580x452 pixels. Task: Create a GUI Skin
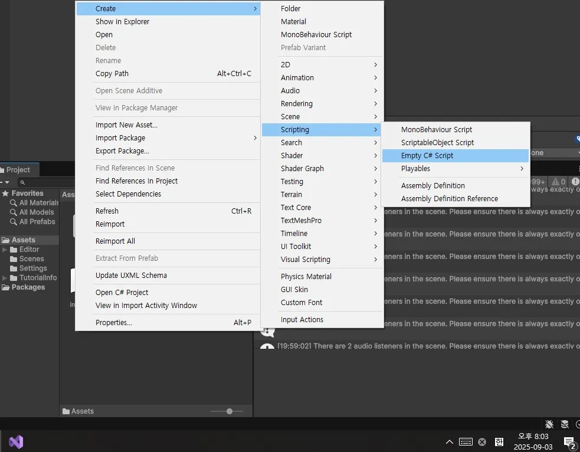(322, 289)
